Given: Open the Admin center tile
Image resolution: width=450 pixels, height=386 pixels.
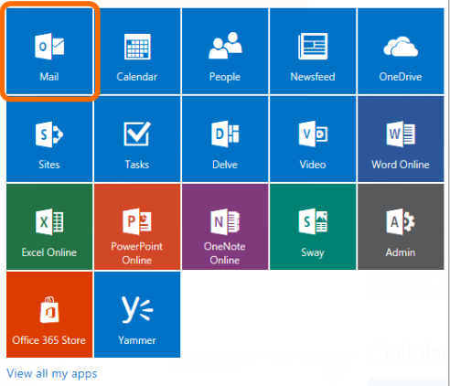Looking at the screenshot, I should coord(401,227).
